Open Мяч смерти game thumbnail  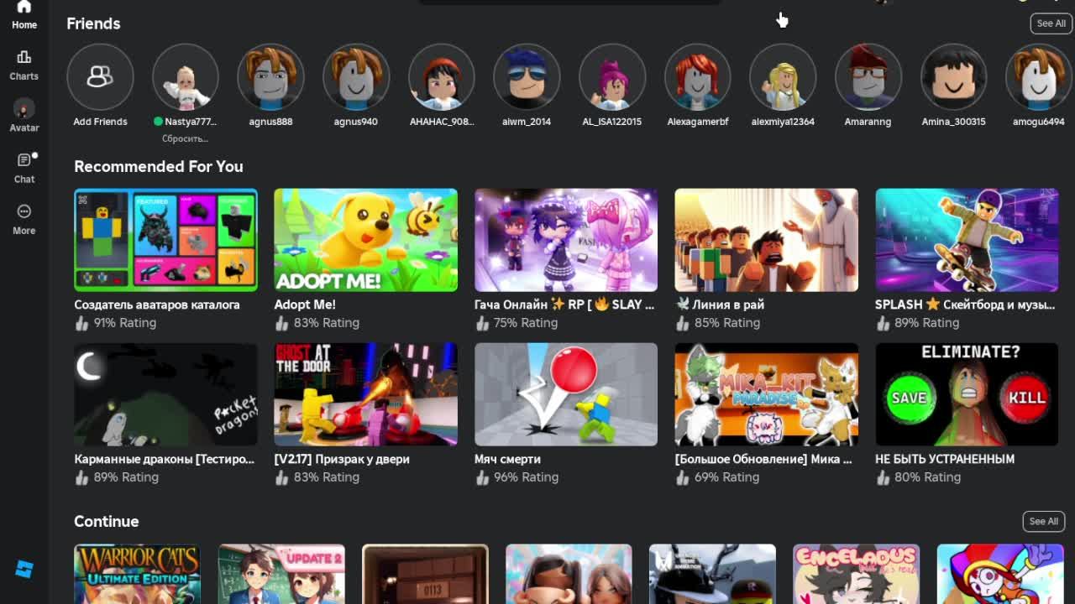566,394
